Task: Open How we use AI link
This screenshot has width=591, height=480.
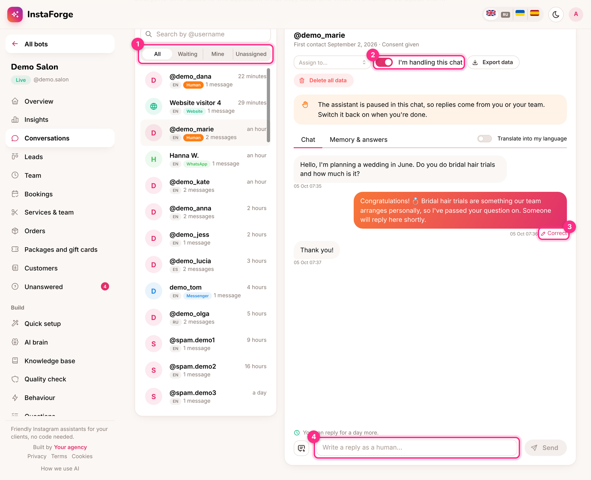Action: pos(60,468)
